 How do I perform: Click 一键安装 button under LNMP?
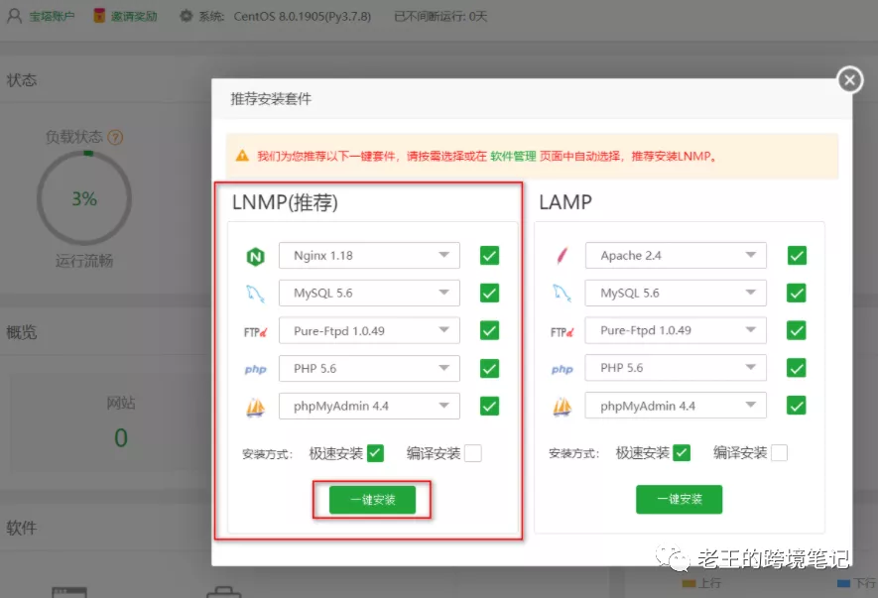coord(372,500)
